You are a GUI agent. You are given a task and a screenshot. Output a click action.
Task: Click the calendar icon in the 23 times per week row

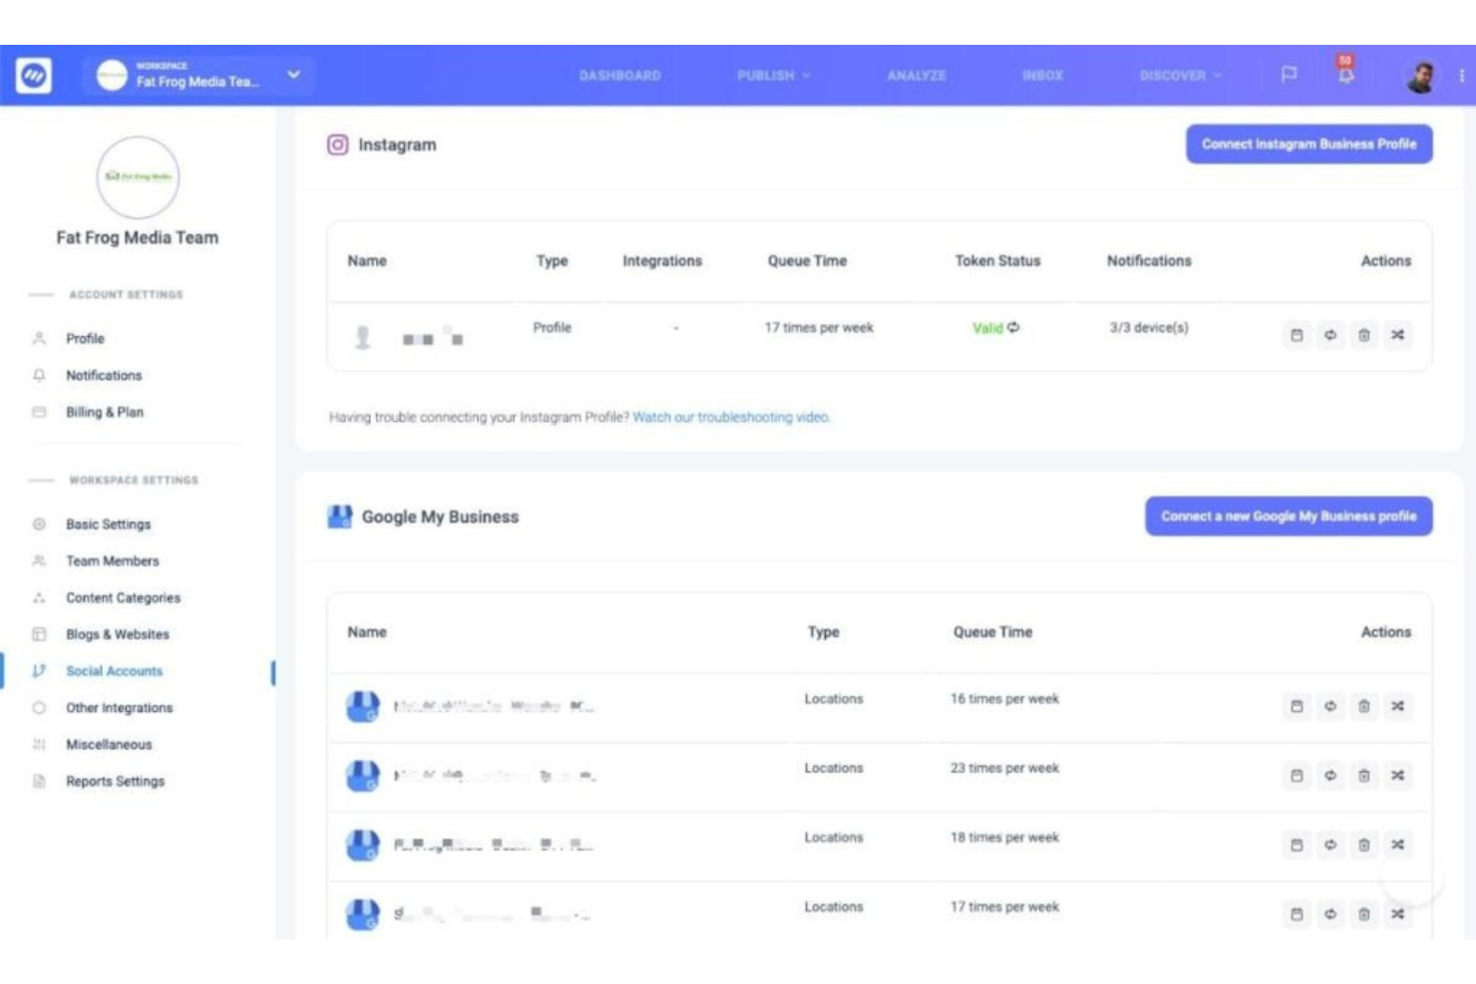click(1296, 776)
